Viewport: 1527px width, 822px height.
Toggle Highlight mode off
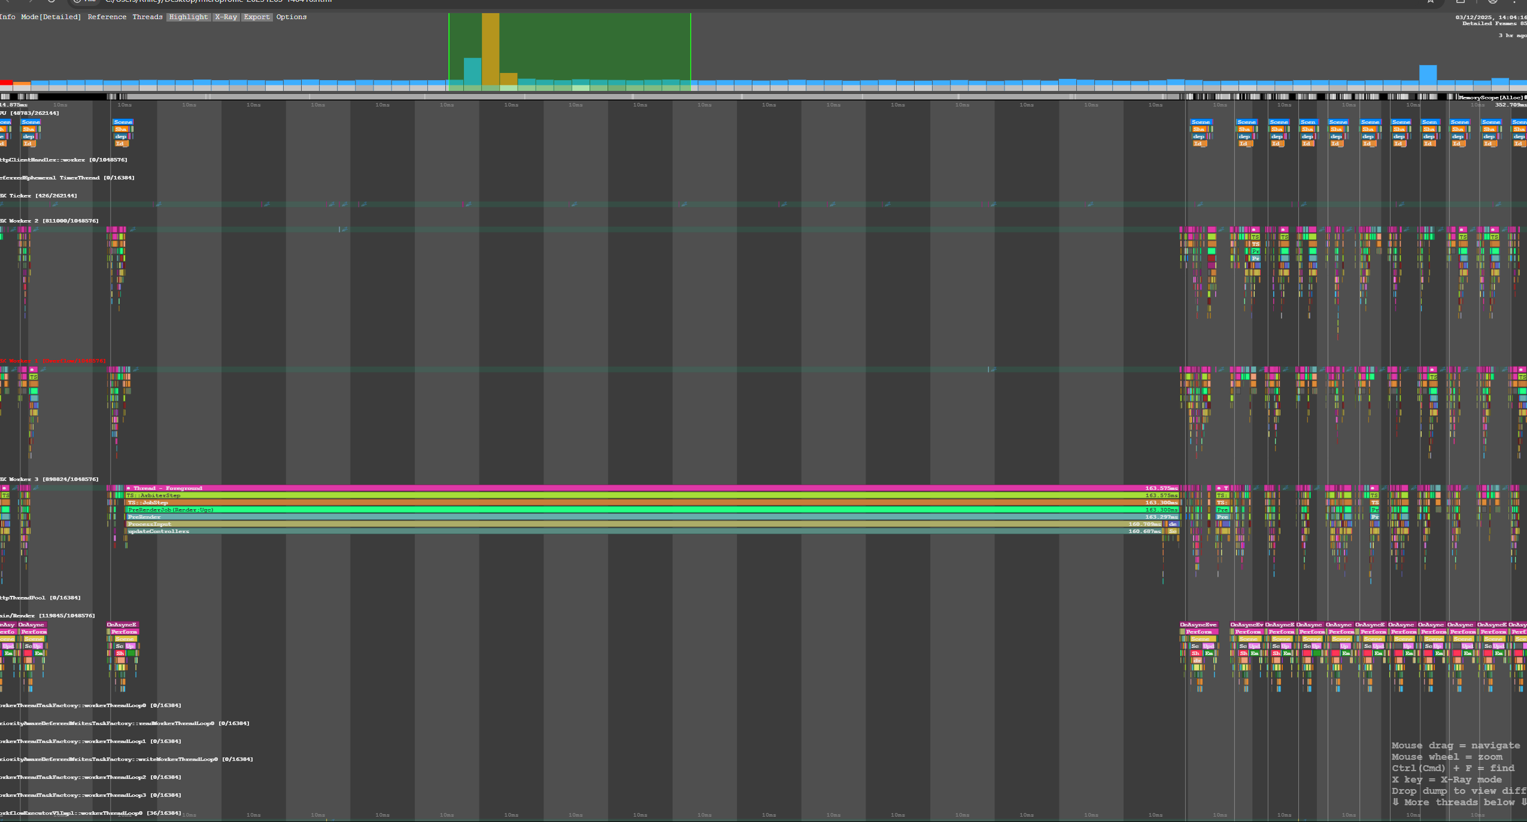[x=189, y=17]
